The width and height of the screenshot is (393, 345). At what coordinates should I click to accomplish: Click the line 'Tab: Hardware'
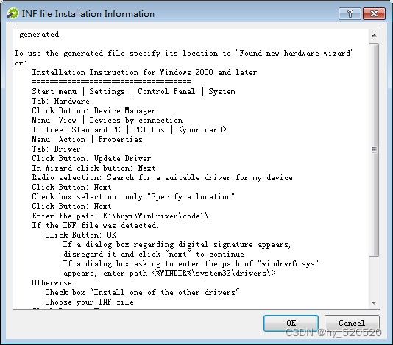60,102
